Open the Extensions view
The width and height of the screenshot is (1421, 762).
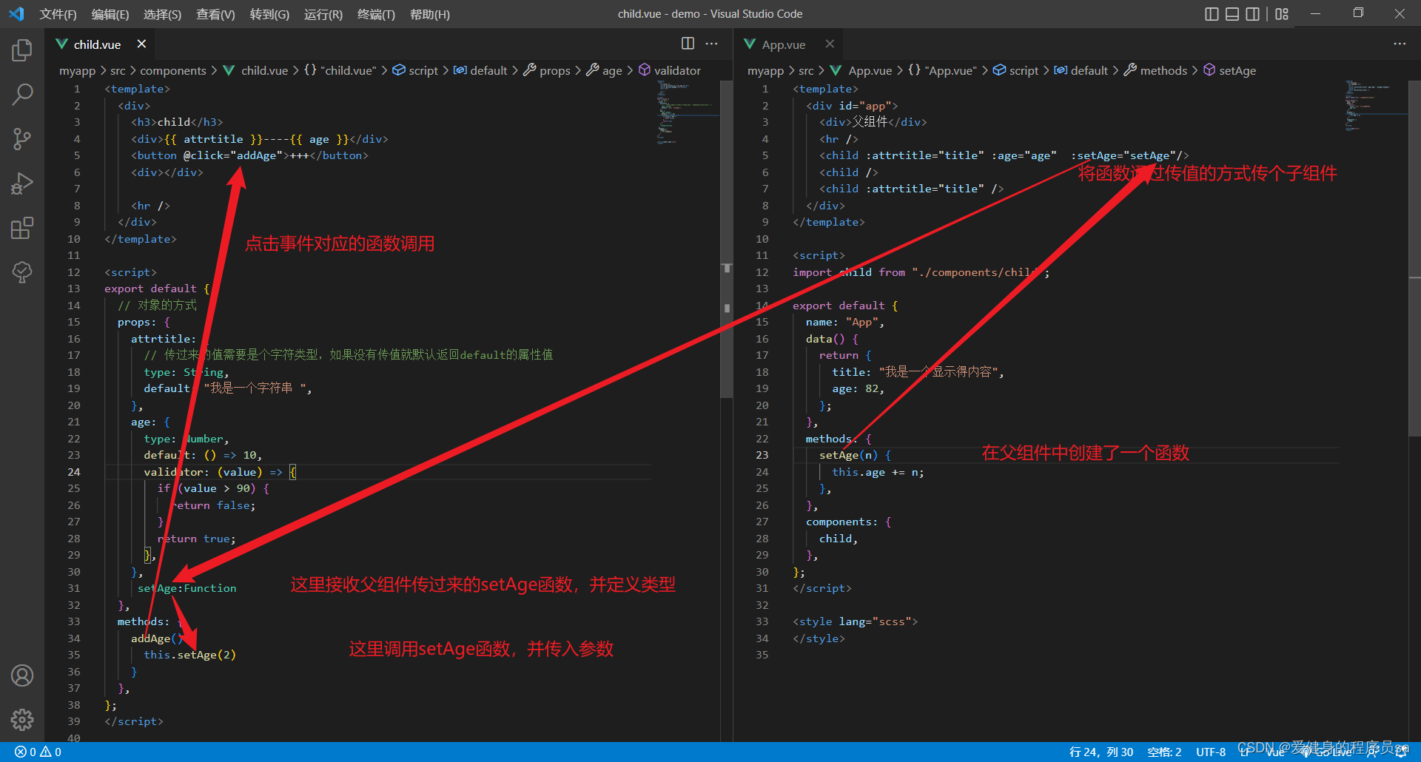22,227
